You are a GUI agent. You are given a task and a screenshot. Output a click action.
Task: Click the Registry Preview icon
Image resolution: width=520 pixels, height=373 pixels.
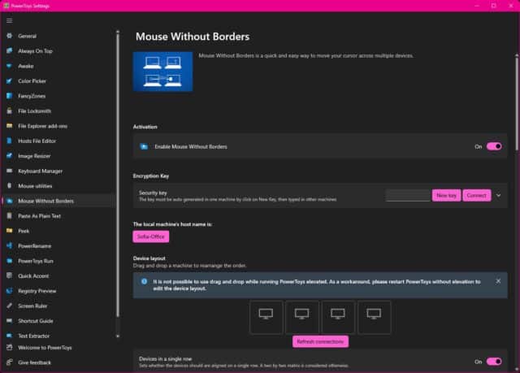(9, 291)
